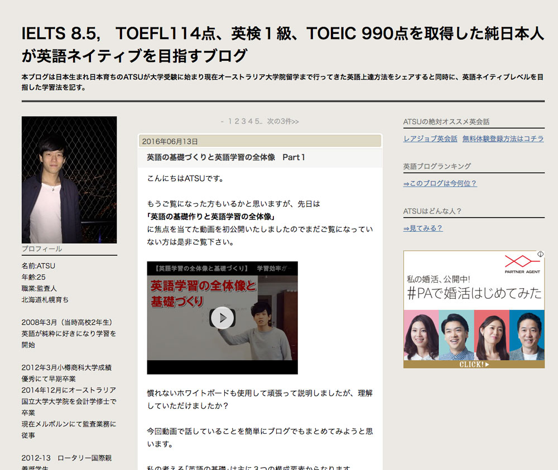Play the 英語学習の全体像と基礎づくり video

[x=223, y=317]
